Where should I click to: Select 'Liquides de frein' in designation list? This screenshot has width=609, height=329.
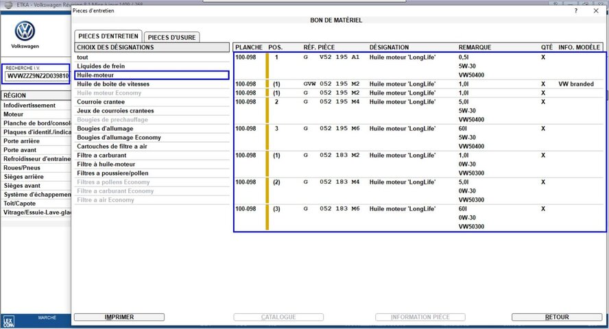pyautogui.click(x=101, y=66)
